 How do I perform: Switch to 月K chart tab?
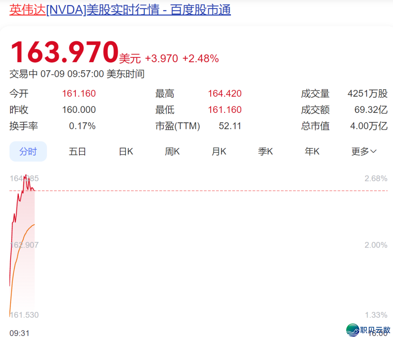[x=219, y=151]
